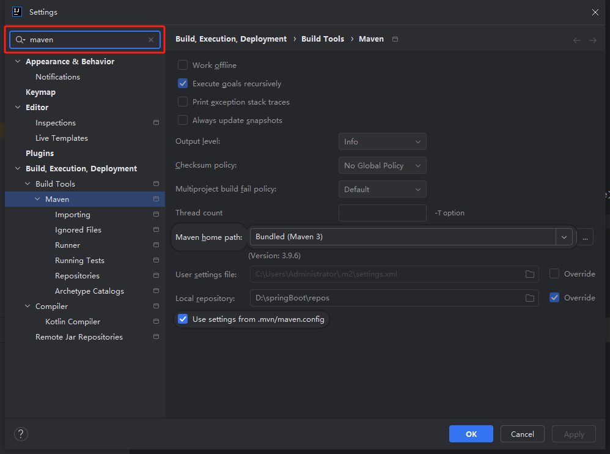Collapse Build, Execution, Deployment section
610x454 pixels.
coord(18,168)
